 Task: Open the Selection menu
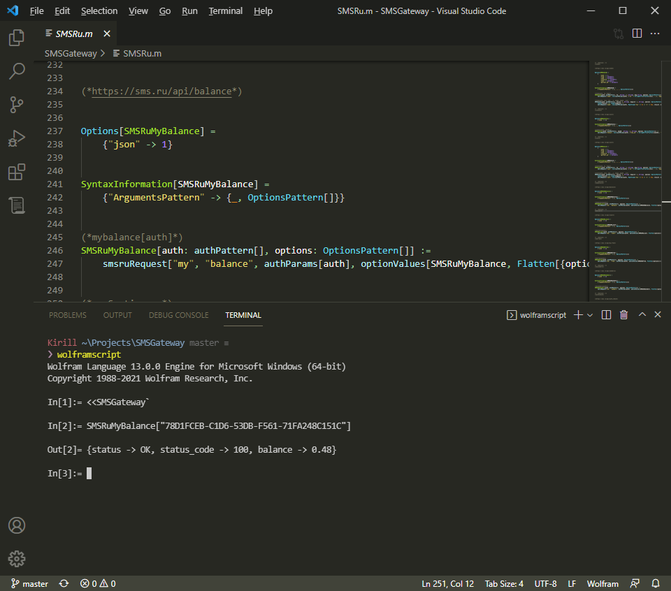point(99,10)
